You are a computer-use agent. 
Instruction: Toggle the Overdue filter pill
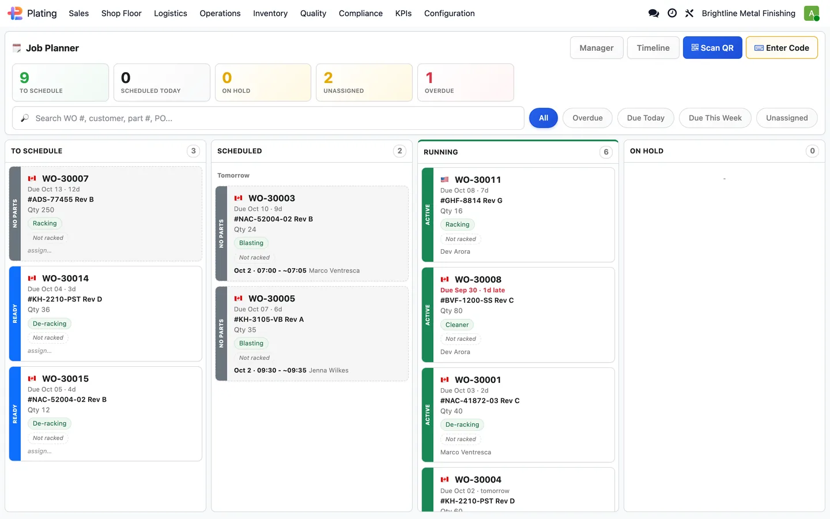587,118
